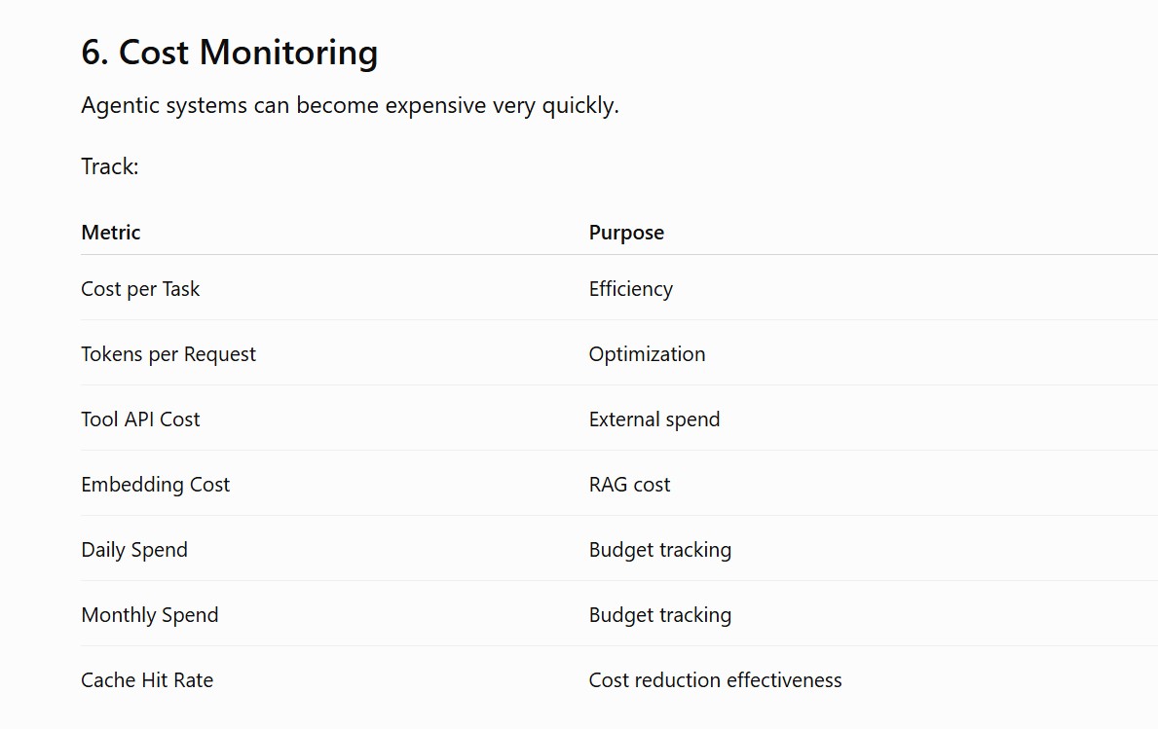Click the 'Embedding Cost' cell
1158x729 pixels.
pyautogui.click(x=156, y=485)
